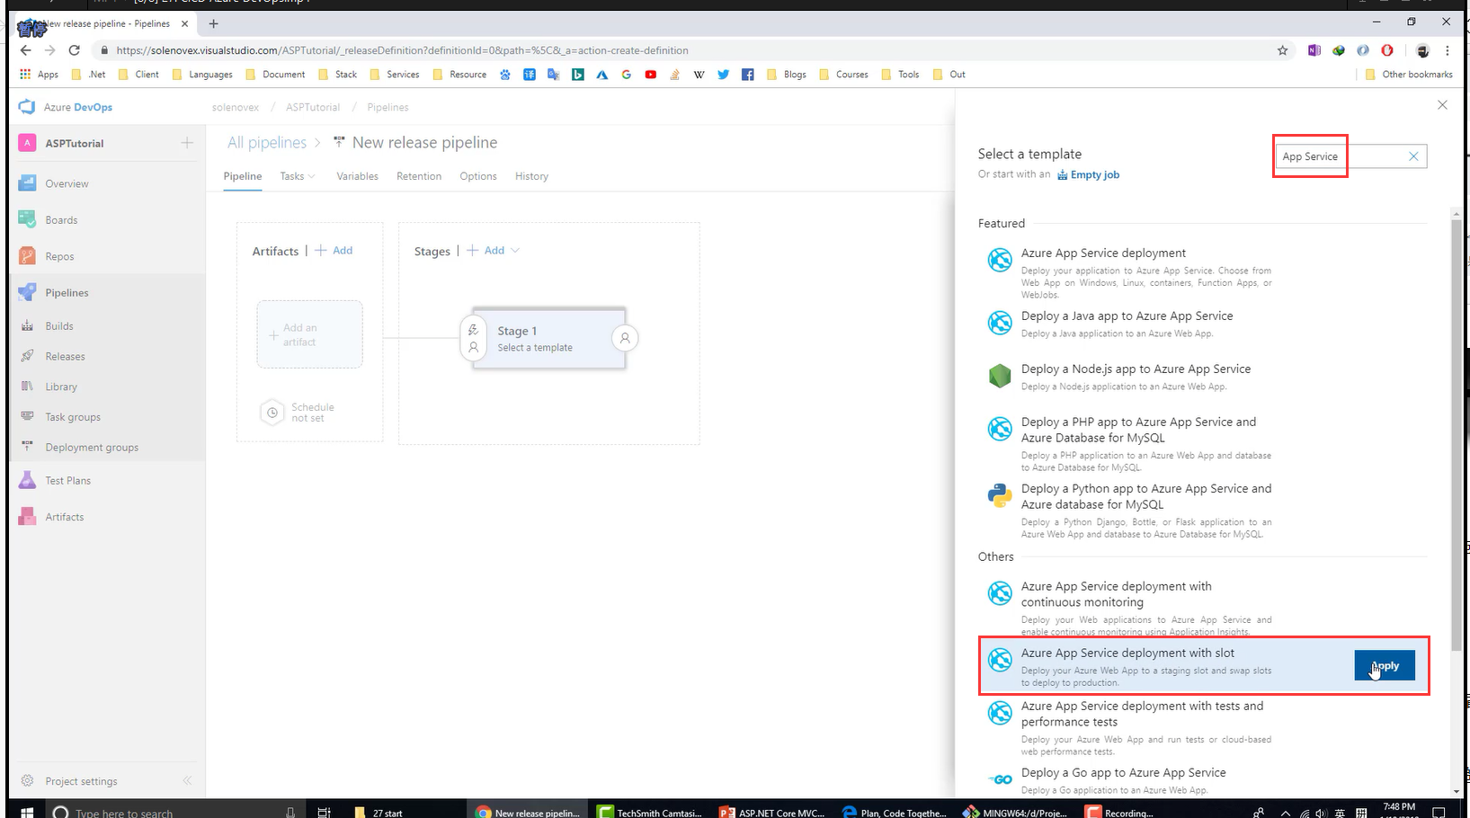
Task: Open the Overview sidebar item
Action: [x=67, y=183]
